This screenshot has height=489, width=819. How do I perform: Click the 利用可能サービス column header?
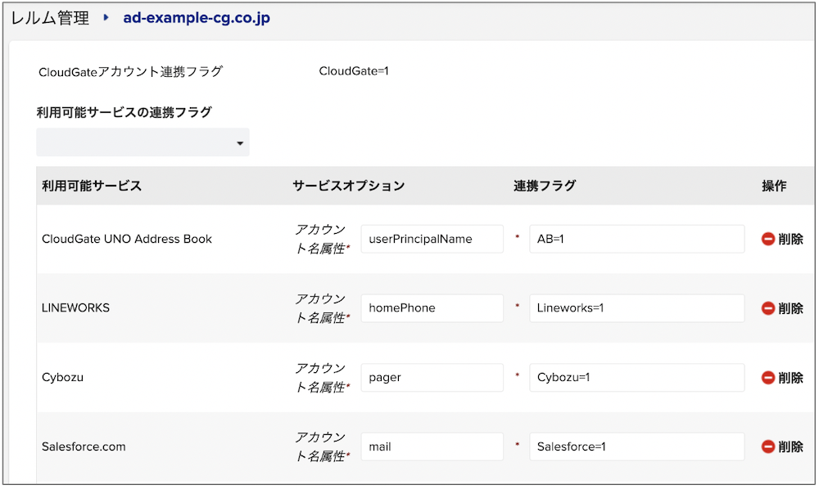tap(92, 186)
